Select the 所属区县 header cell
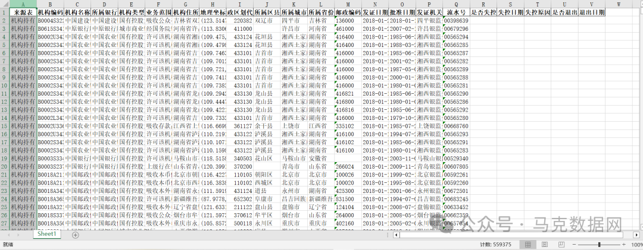This screenshot has height=250, width=643. (x=267, y=12)
